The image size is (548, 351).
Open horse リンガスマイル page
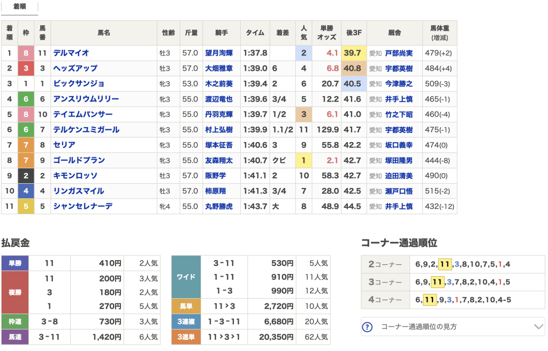(x=79, y=191)
